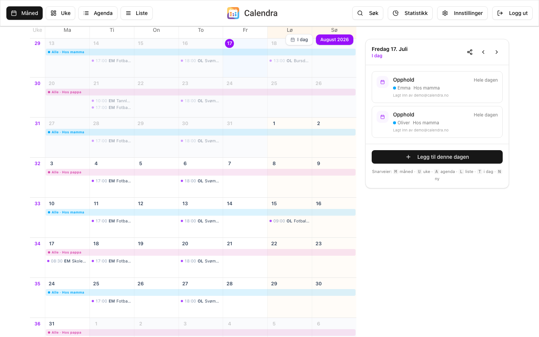Open Innstillinger settings
Image resolution: width=539 pixels, height=337 pixels.
coord(462,13)
